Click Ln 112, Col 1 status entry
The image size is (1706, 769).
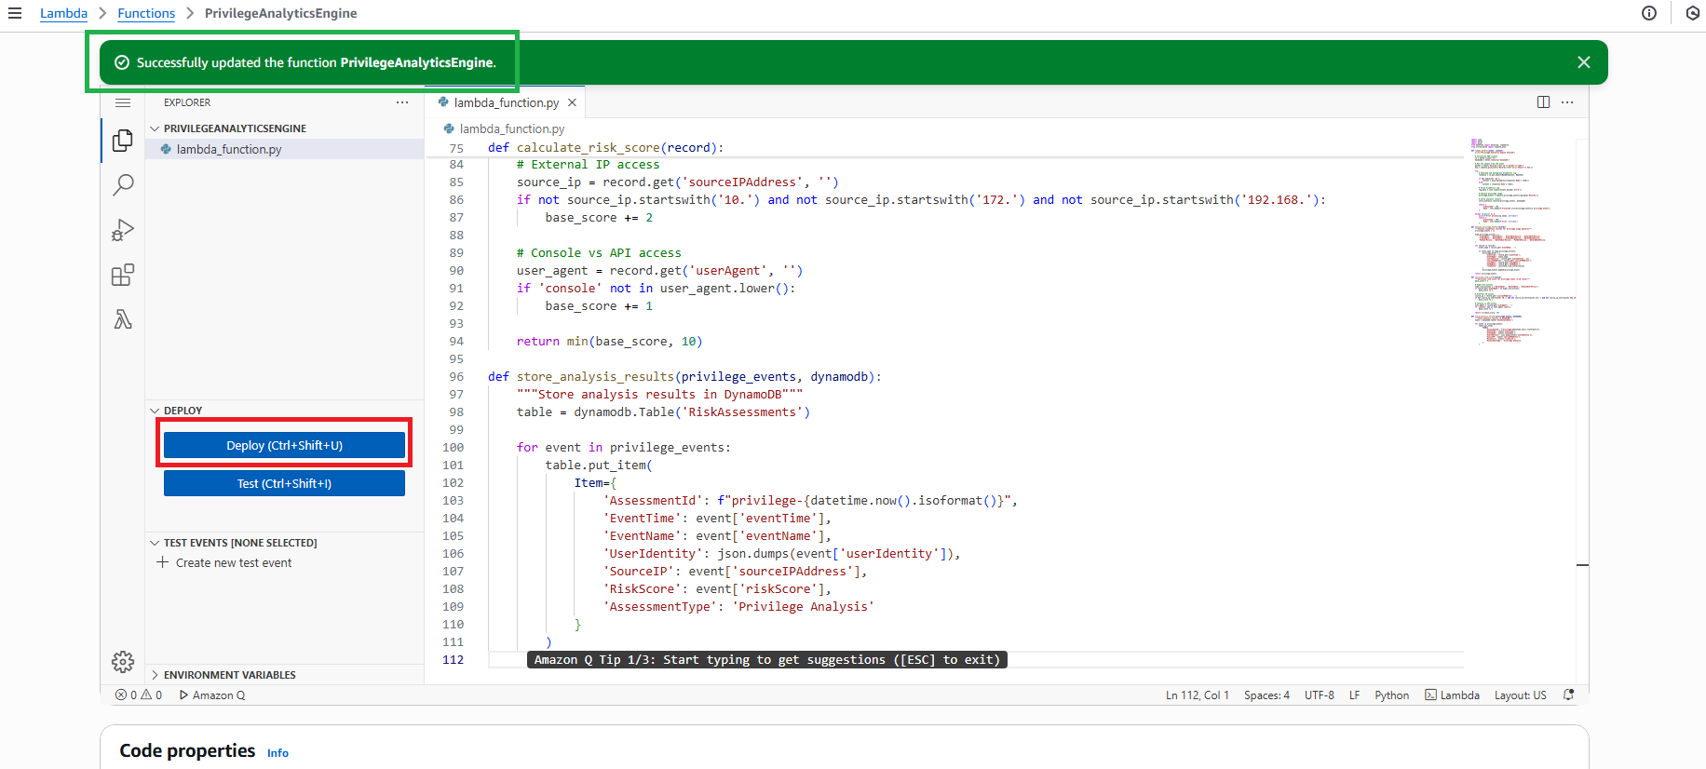pyautogui.click(x=1198, y=695)
